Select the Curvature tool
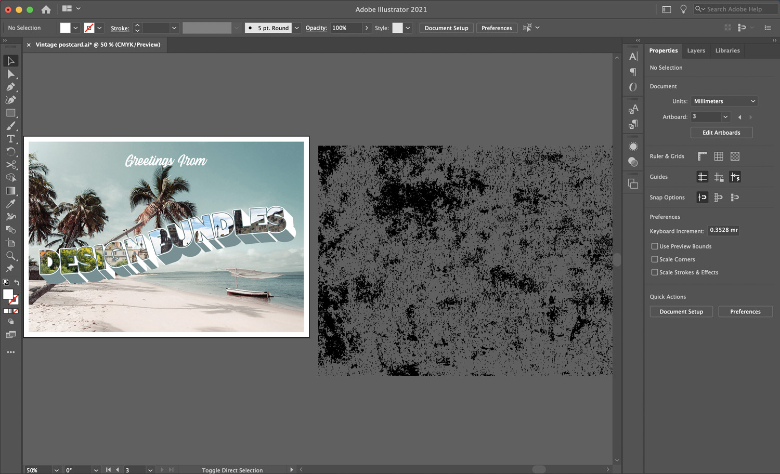The height and width of the screenshot is (474, 780). click(10, 100)
